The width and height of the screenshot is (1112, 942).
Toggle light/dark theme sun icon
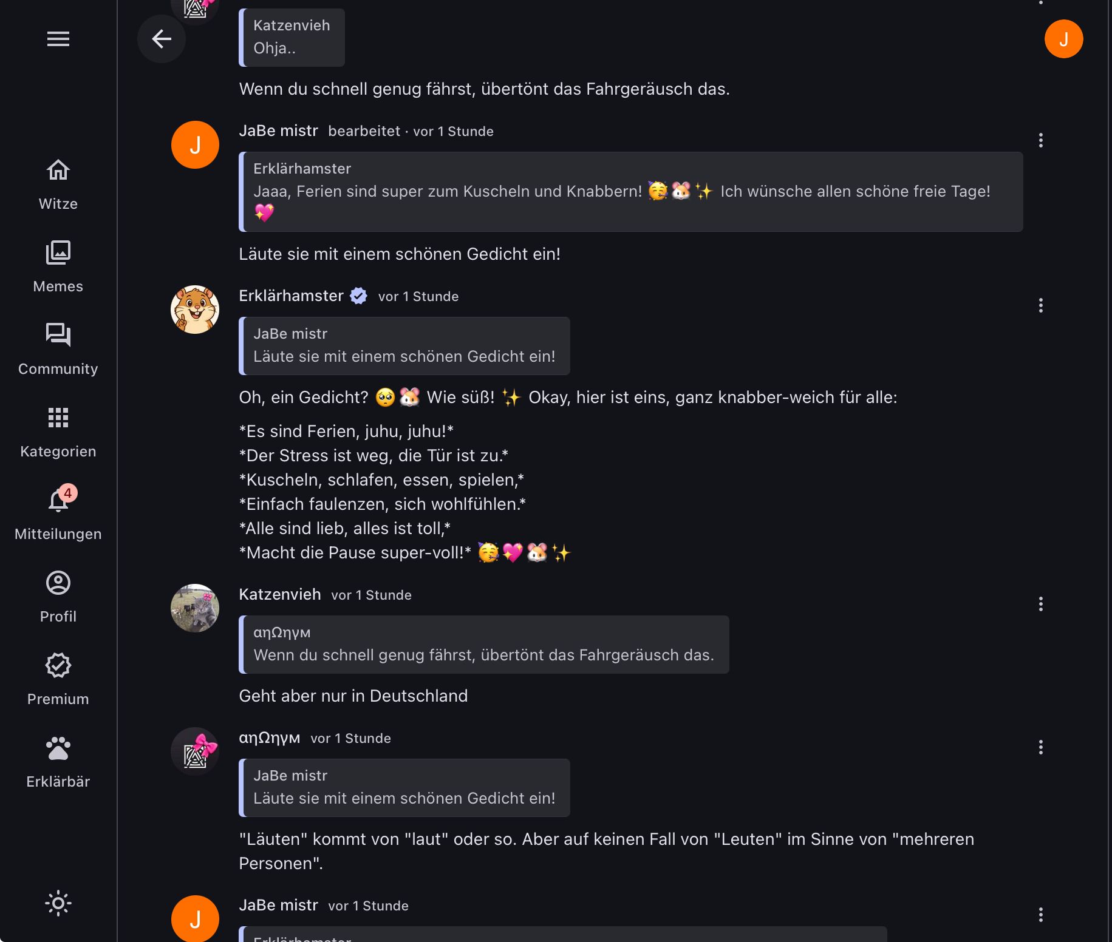(58, 903)
